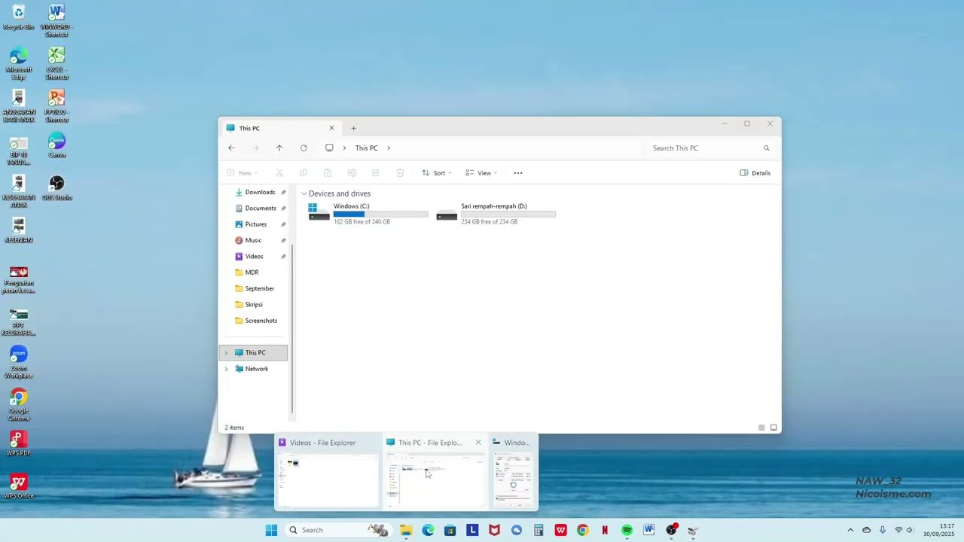Click the Cut scissors icon in toolbar
Screen dimensions: 964x542
(279, 173)
